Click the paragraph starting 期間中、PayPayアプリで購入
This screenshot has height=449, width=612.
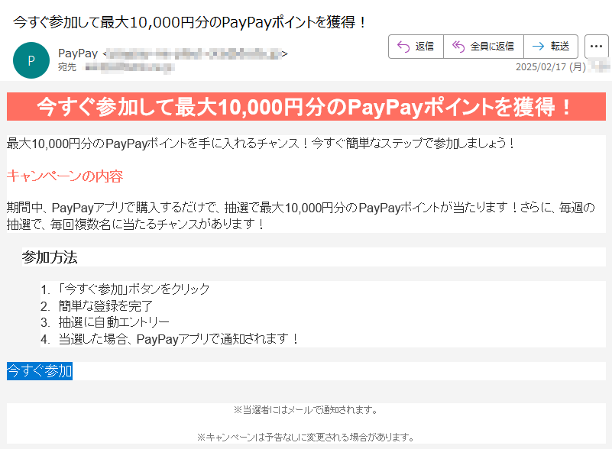301,216
